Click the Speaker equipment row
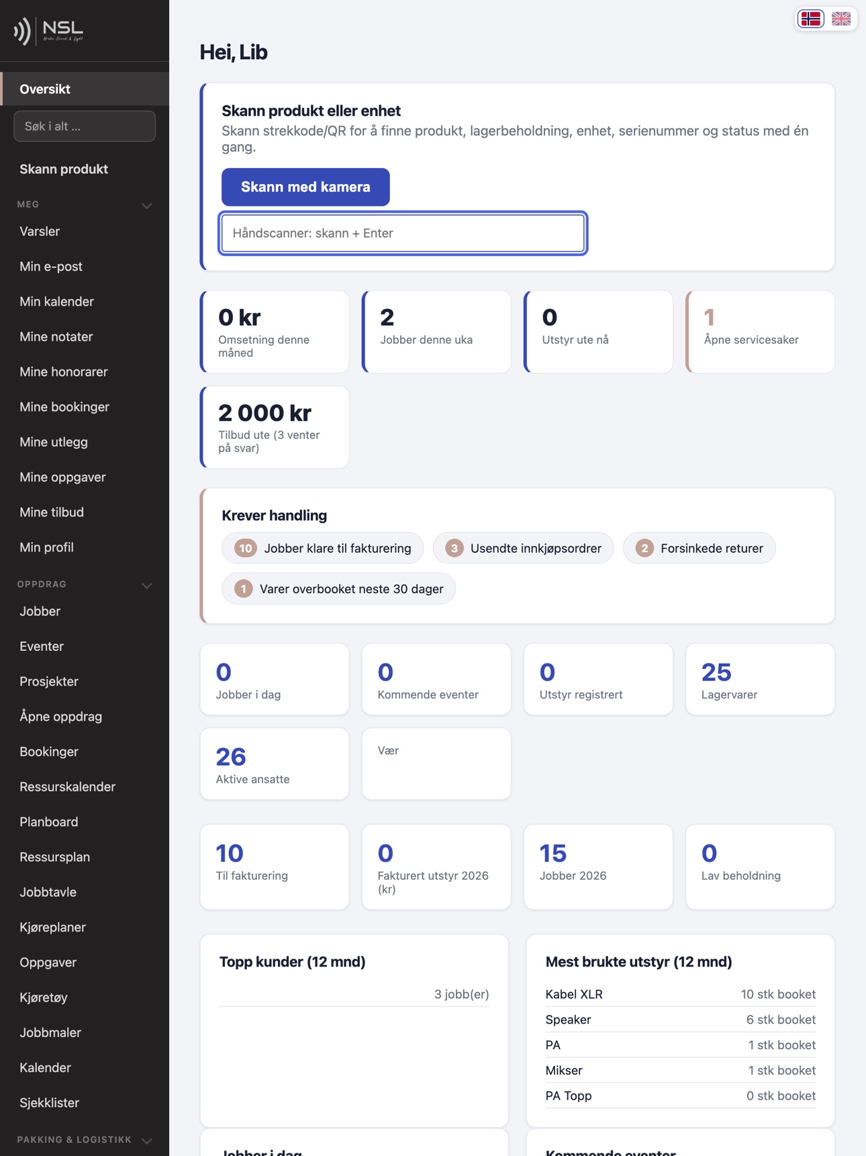Viewport: 866px width, 1156px height. [681, 1020]
